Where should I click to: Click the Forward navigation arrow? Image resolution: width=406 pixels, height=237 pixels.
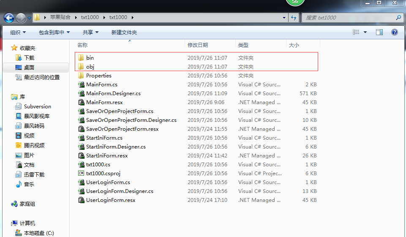21,18
